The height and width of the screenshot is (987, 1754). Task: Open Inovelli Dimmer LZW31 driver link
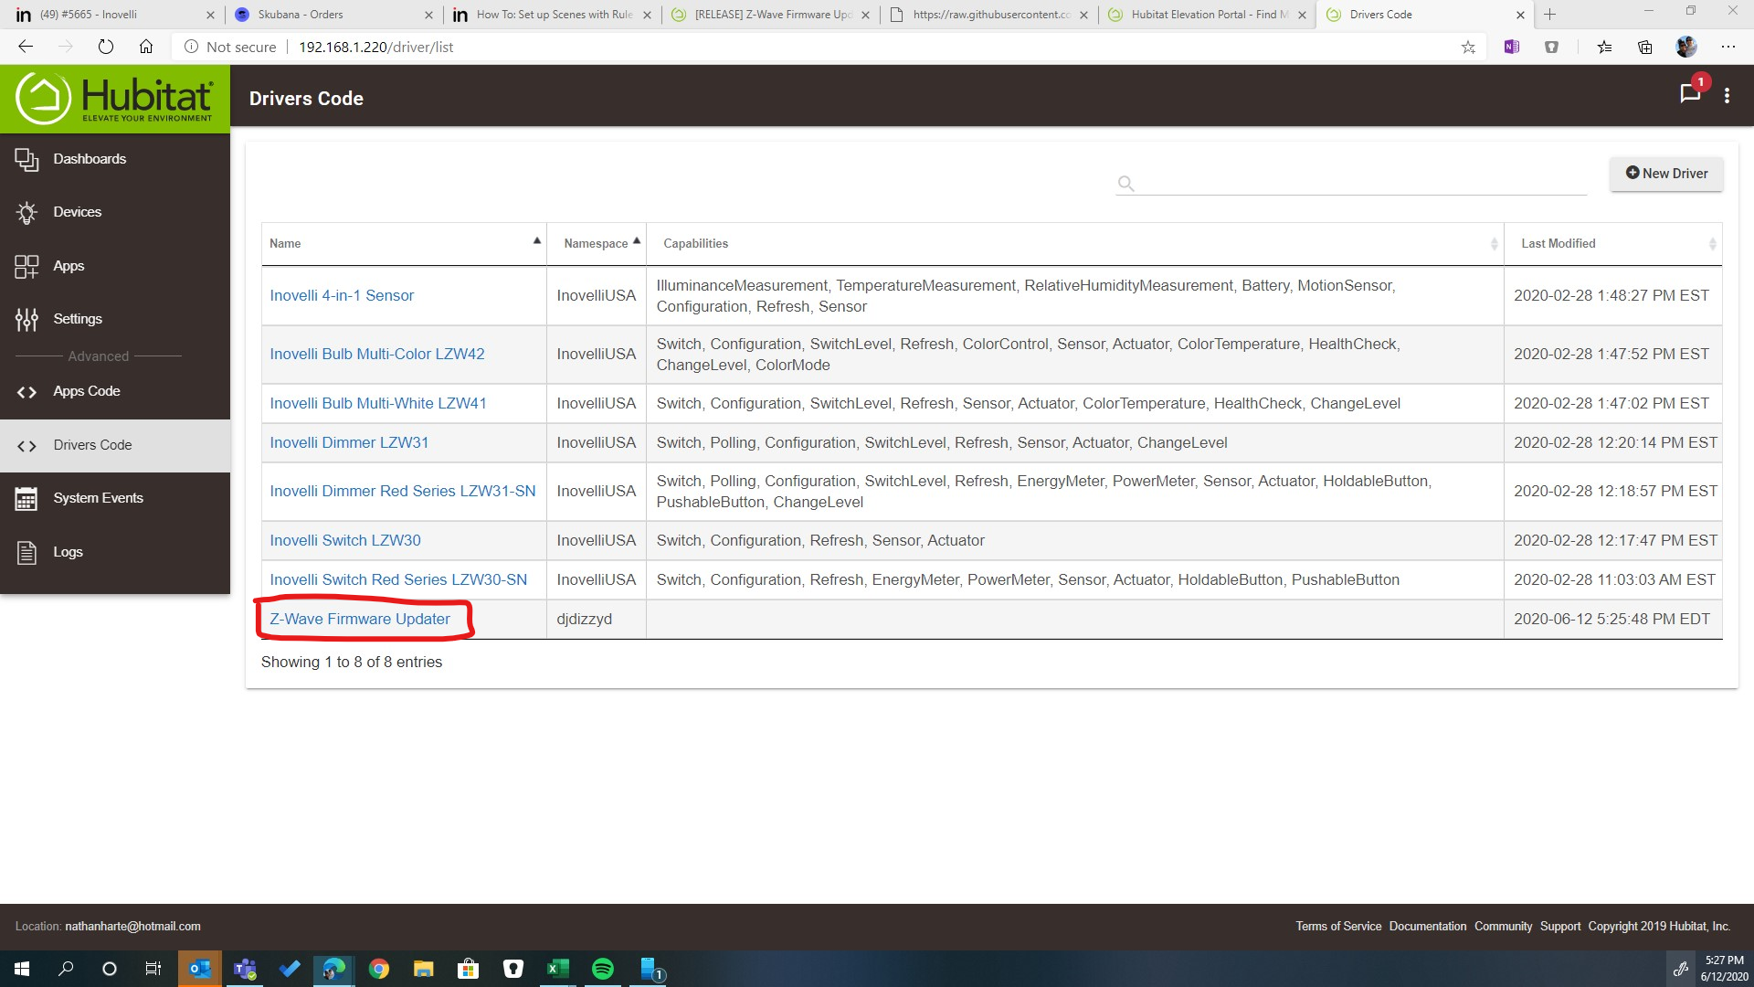coord(348,443)
